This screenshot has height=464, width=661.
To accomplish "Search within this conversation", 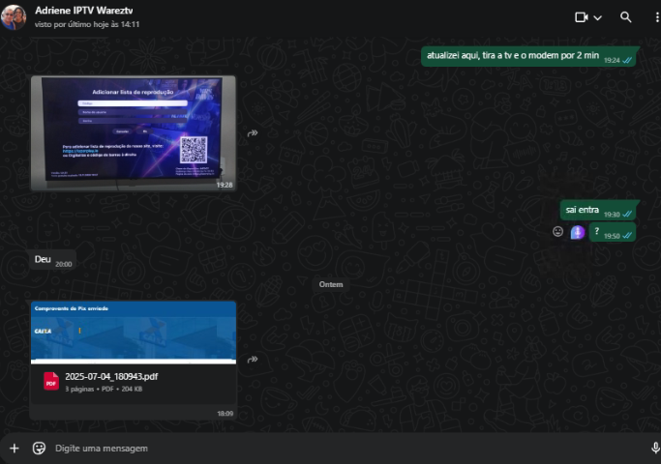I will tap(625, 17).
